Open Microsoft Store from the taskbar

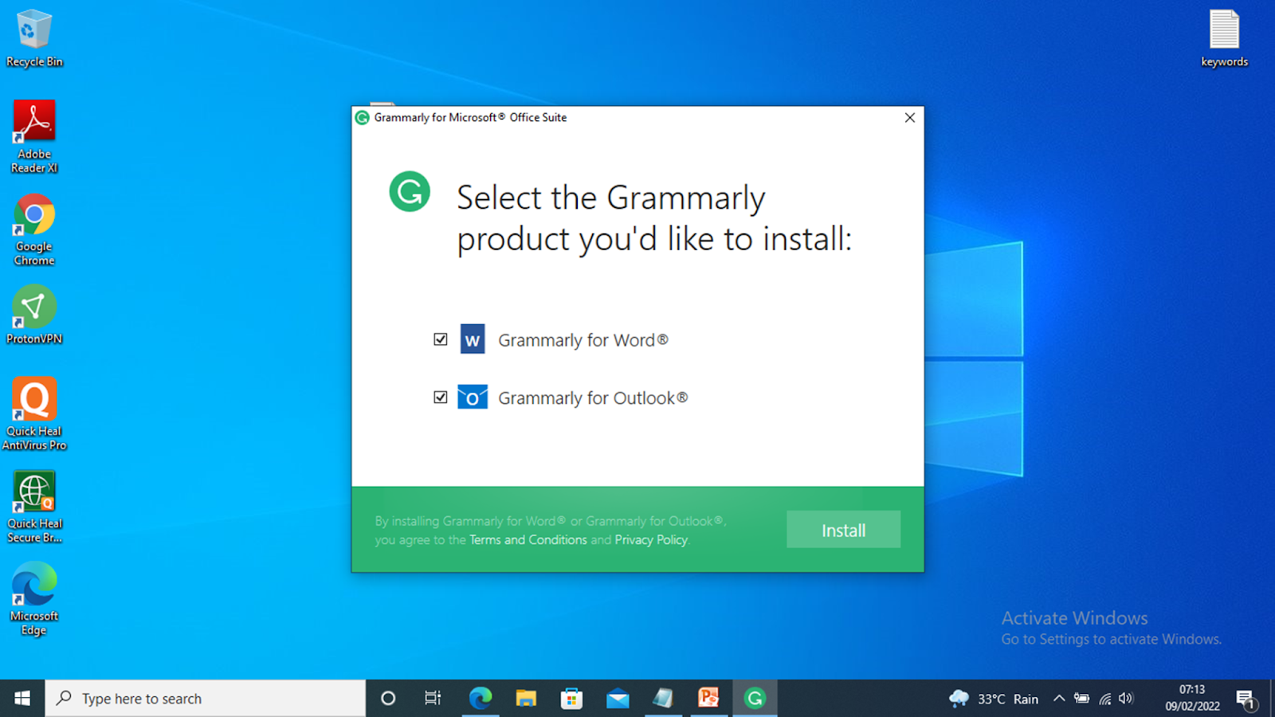coord(571,699)
